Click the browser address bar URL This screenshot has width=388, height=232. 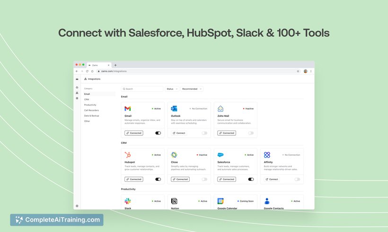pyautogui.click(x=114, y=71)
